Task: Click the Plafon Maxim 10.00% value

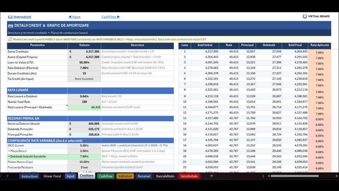Action: coord(84,162)
